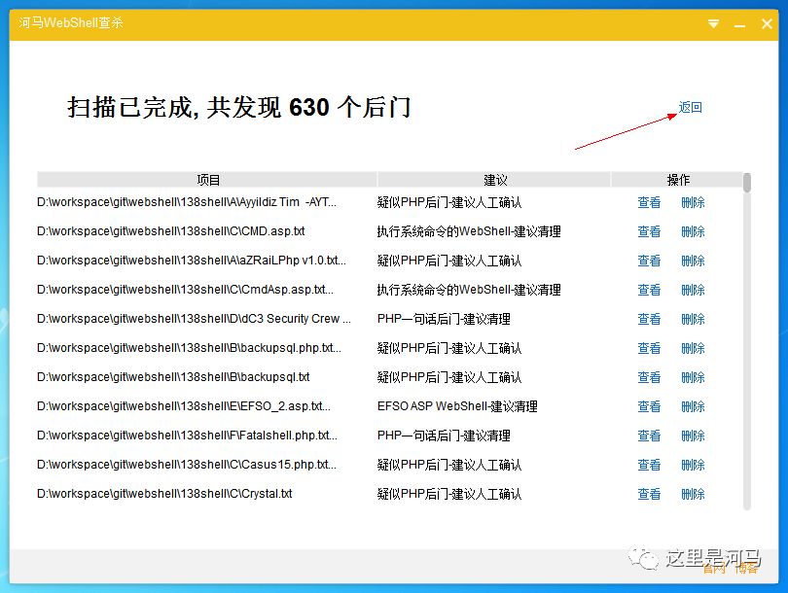View the CMD.asp.txt file
Screen dimensions: 788x593
click(x=649, y=231)
